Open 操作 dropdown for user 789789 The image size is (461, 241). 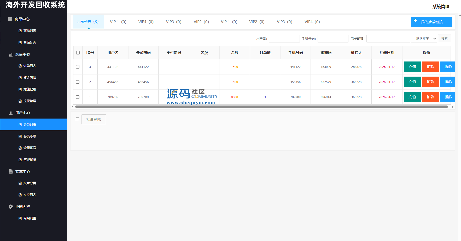[448, 97]
